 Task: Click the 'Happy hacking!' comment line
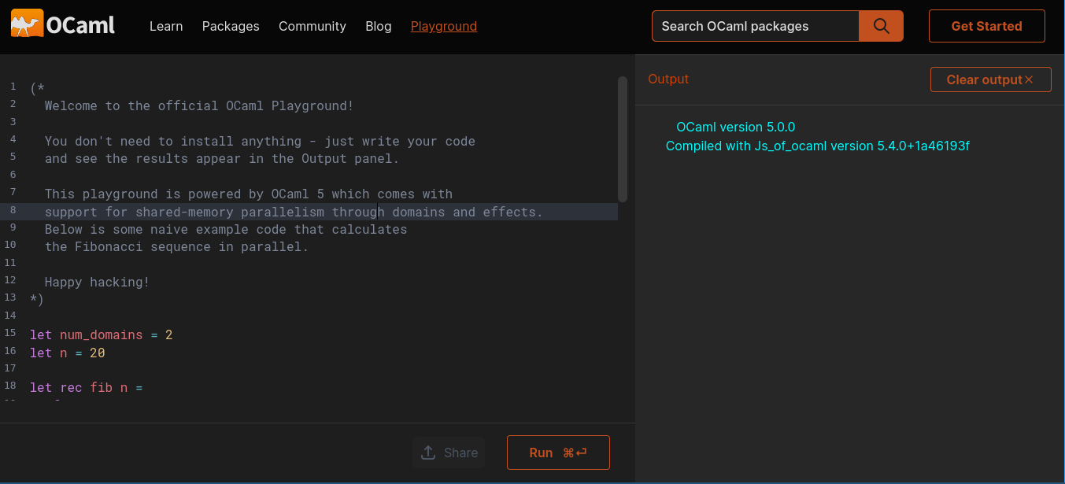pyautogui.click(x=97, y=282)
